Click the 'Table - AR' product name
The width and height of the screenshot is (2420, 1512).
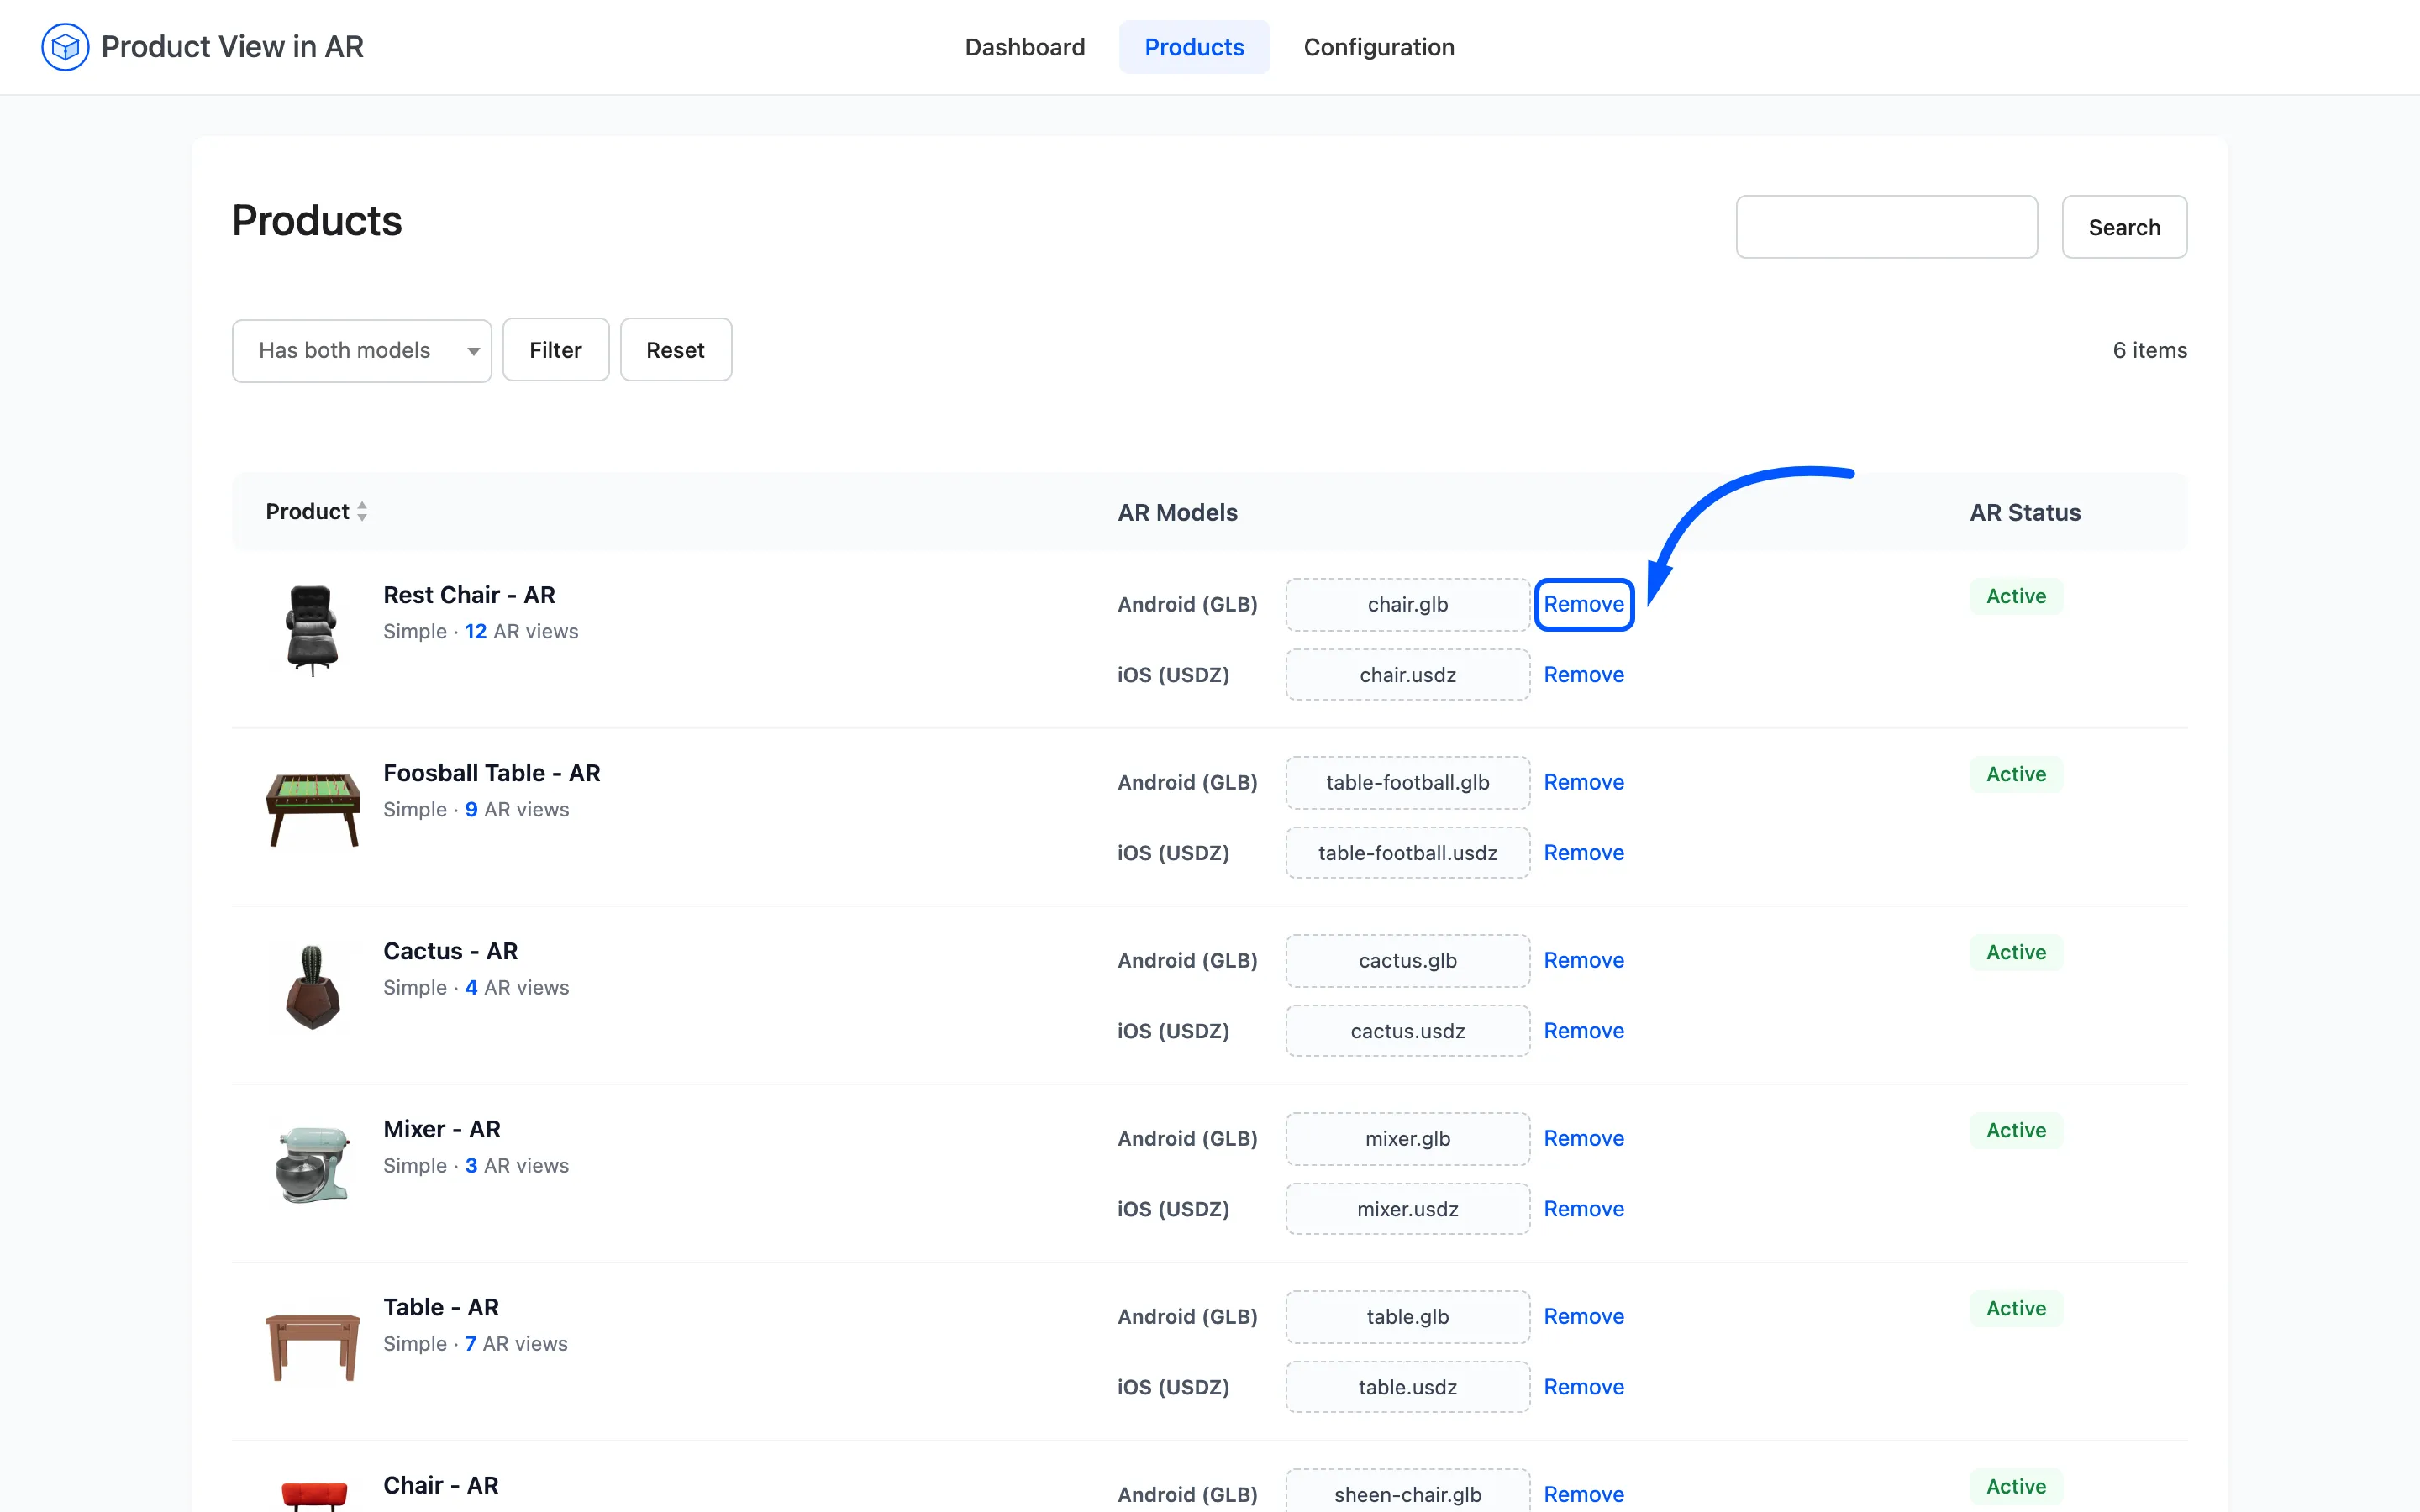441,1307
